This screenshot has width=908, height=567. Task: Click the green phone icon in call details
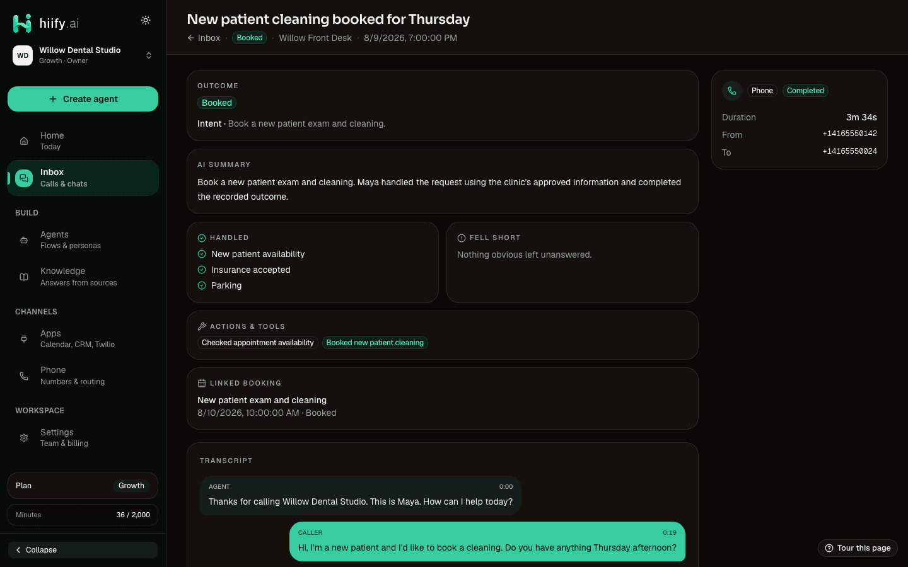click(x=732, y=91)
